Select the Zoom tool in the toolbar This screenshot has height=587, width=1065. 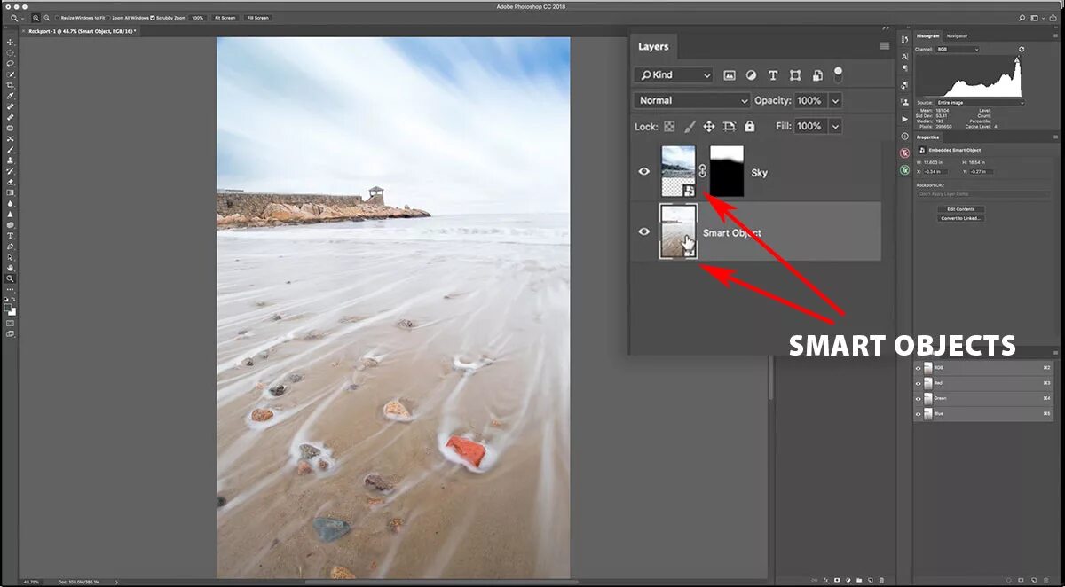click(x=11, y=278)
